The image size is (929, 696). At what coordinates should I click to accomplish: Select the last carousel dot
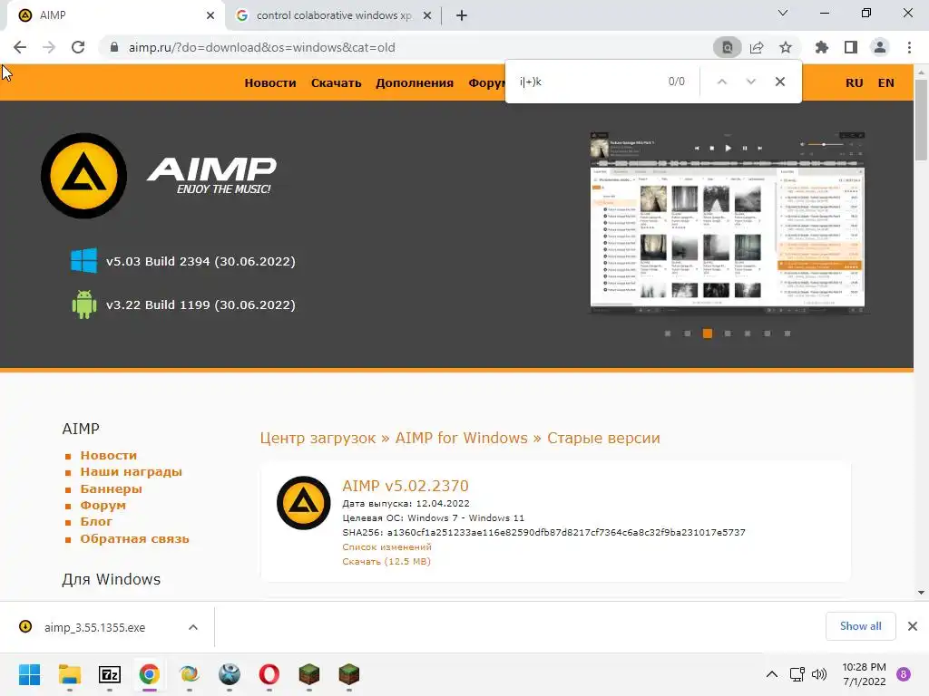pos(787,333)
